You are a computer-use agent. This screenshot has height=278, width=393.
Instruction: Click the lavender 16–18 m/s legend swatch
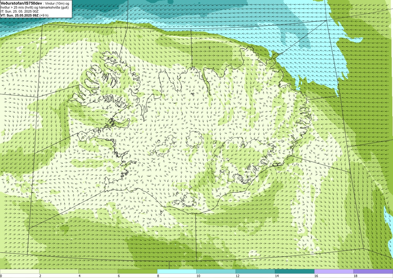[x=334, y=271]
